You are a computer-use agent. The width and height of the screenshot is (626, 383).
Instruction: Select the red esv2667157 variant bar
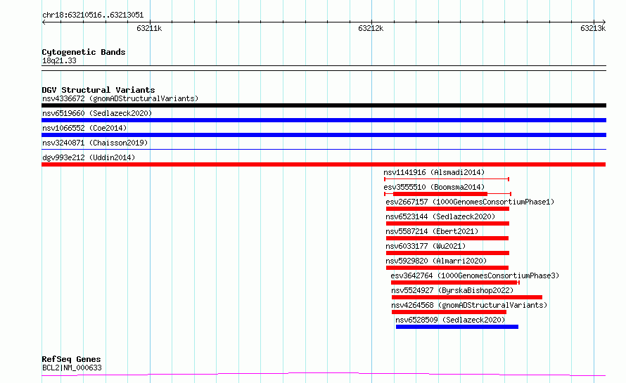pos(447,209)
